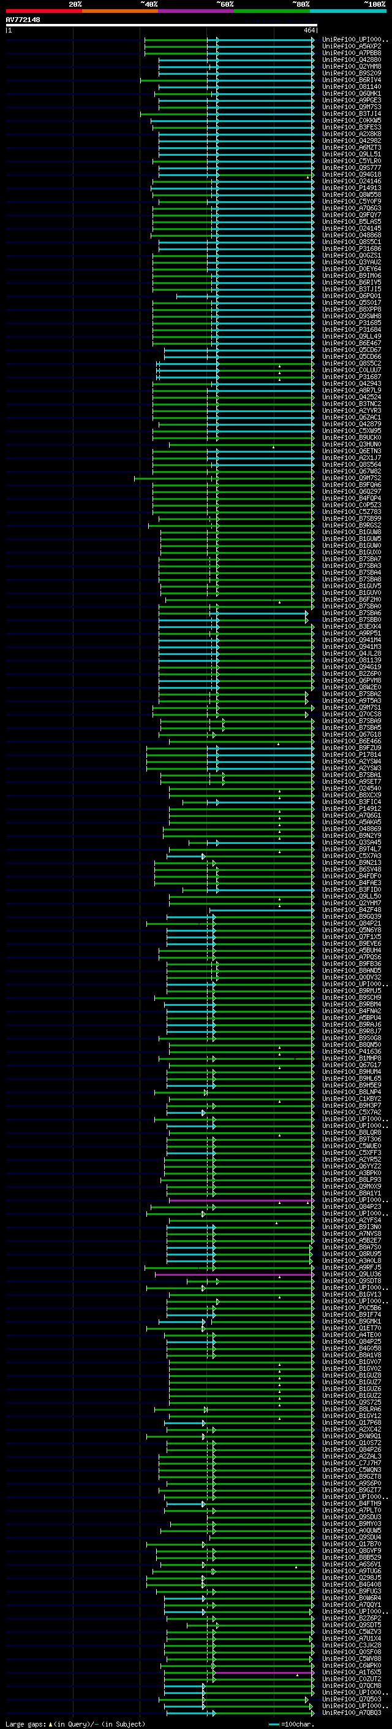Viewport: 392px width, 1729px height.
Task: Select hit label UniRef100_Q9FQY7
Action: click(x=352, y=215)
